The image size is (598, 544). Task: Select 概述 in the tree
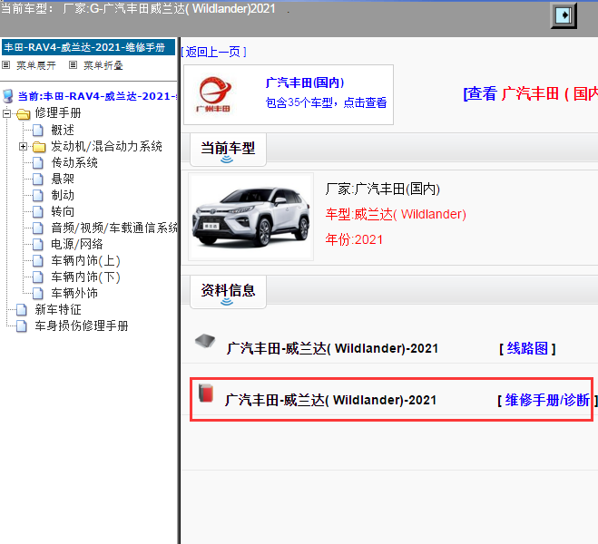pyautogui.click(x=63, y=131)
